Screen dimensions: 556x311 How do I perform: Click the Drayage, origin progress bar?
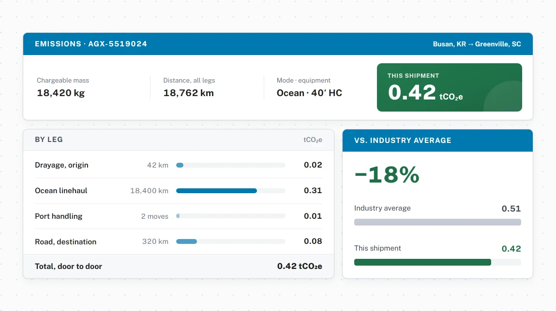(x=230, y=165)
